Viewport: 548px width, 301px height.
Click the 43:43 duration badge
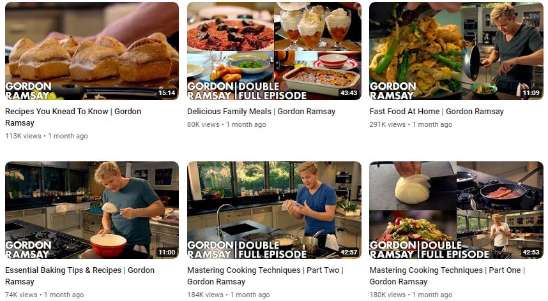pos(349,92)
